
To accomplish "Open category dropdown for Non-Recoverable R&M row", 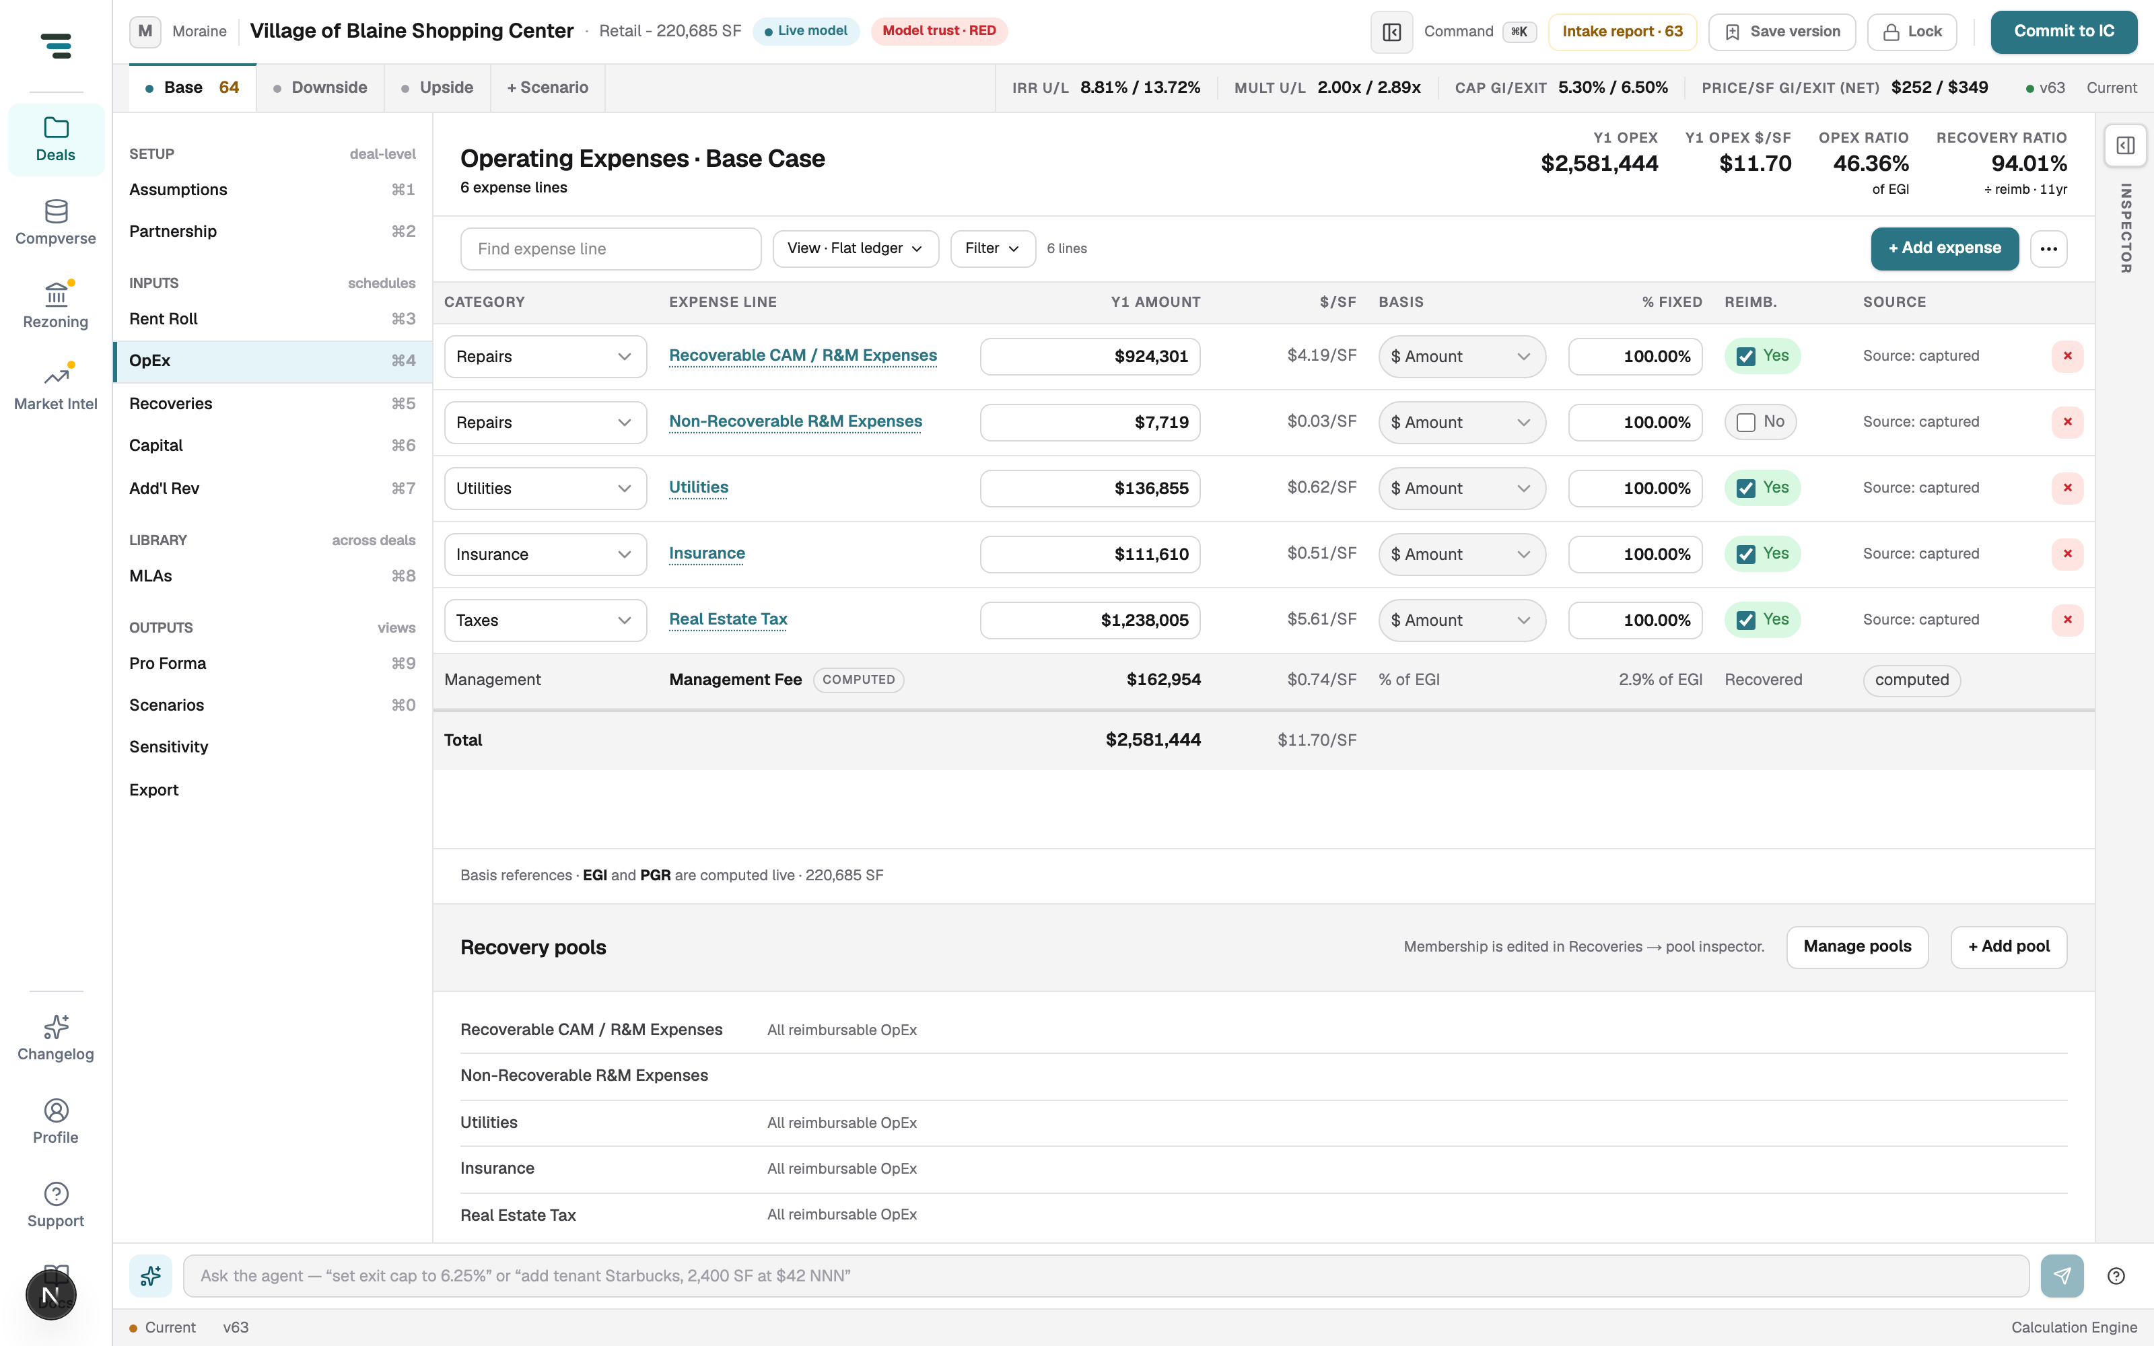I will tap(545, 422).
